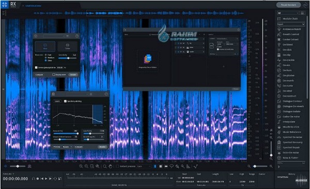Click Render in Wow & Flutter window
310x189 pixels.
point(73,74)
